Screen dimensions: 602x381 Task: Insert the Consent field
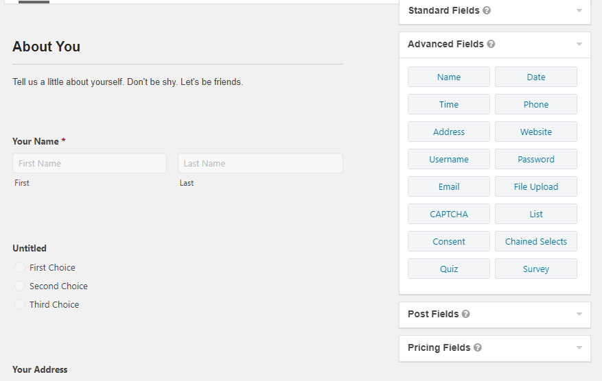(449, 241)
